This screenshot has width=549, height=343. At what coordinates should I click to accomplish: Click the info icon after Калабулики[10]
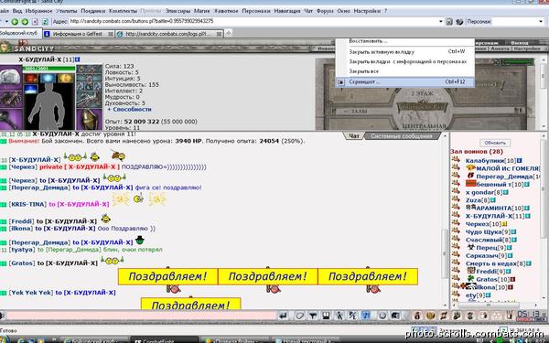coord(520,161)
